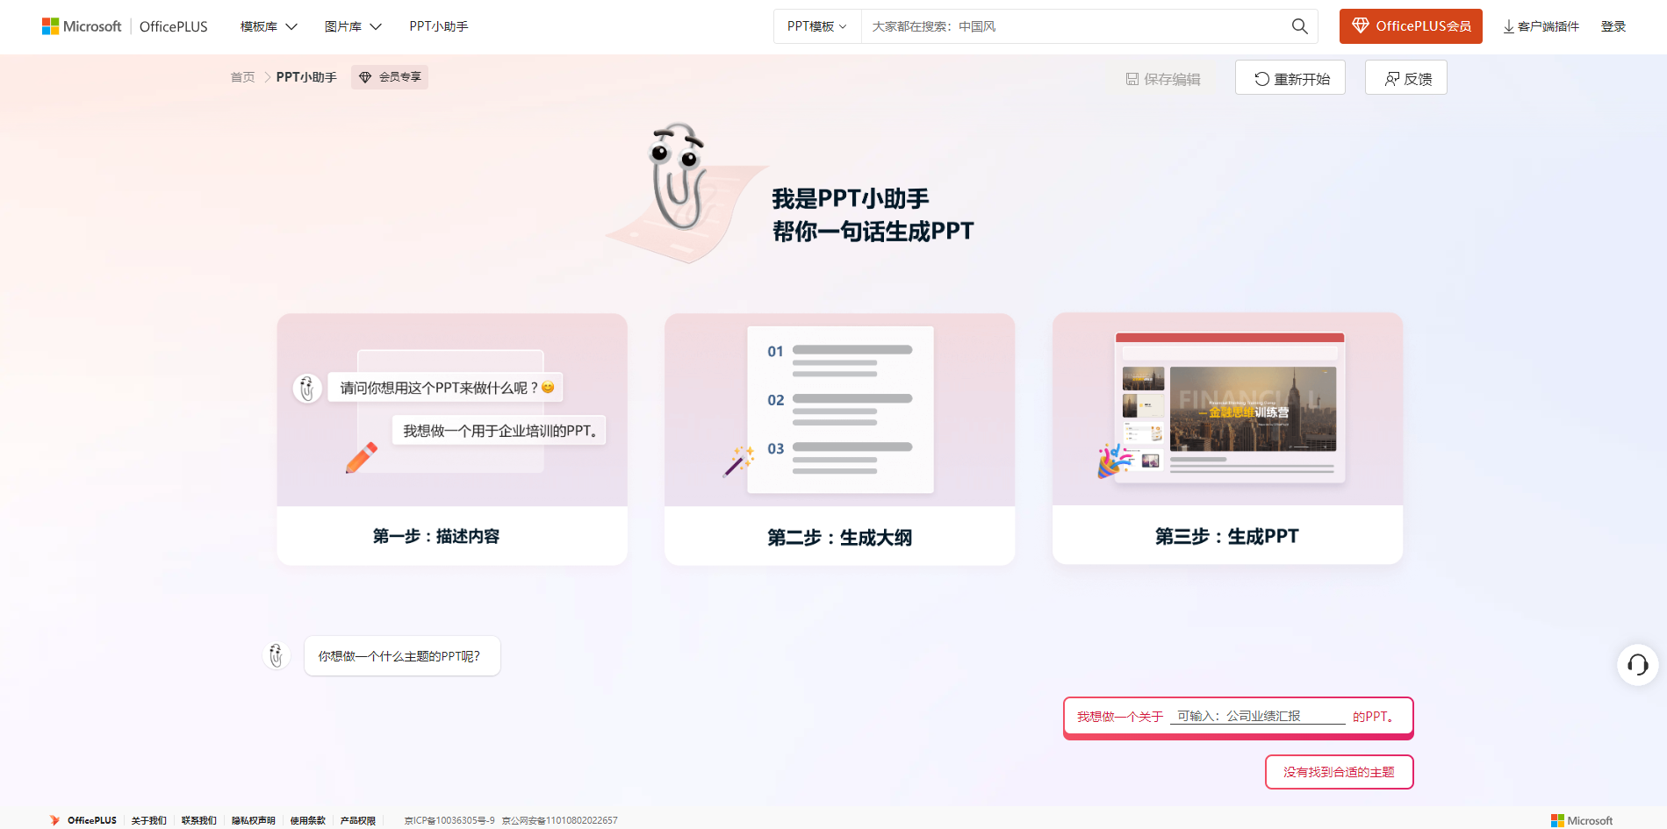The image size is (1667, 829).
Task: Click the 没有找到合适的主题 button
Action: click(x=1338, y=772)
